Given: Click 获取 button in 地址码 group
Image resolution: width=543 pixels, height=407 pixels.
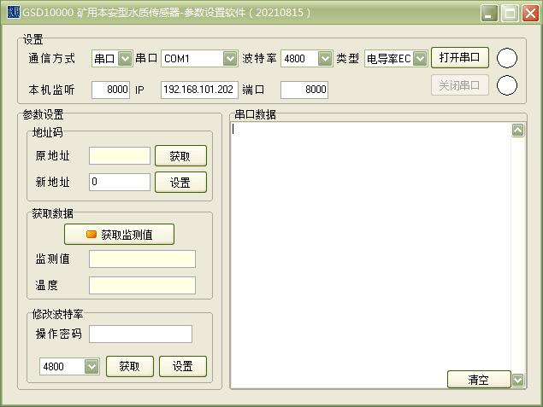Looking at the screenshot, I should pos(180,156).
